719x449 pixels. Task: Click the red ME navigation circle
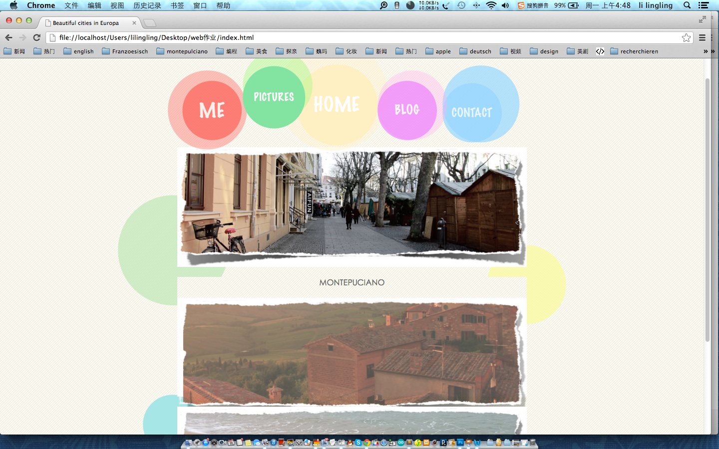pyautogui.click(x=212, y=110)
